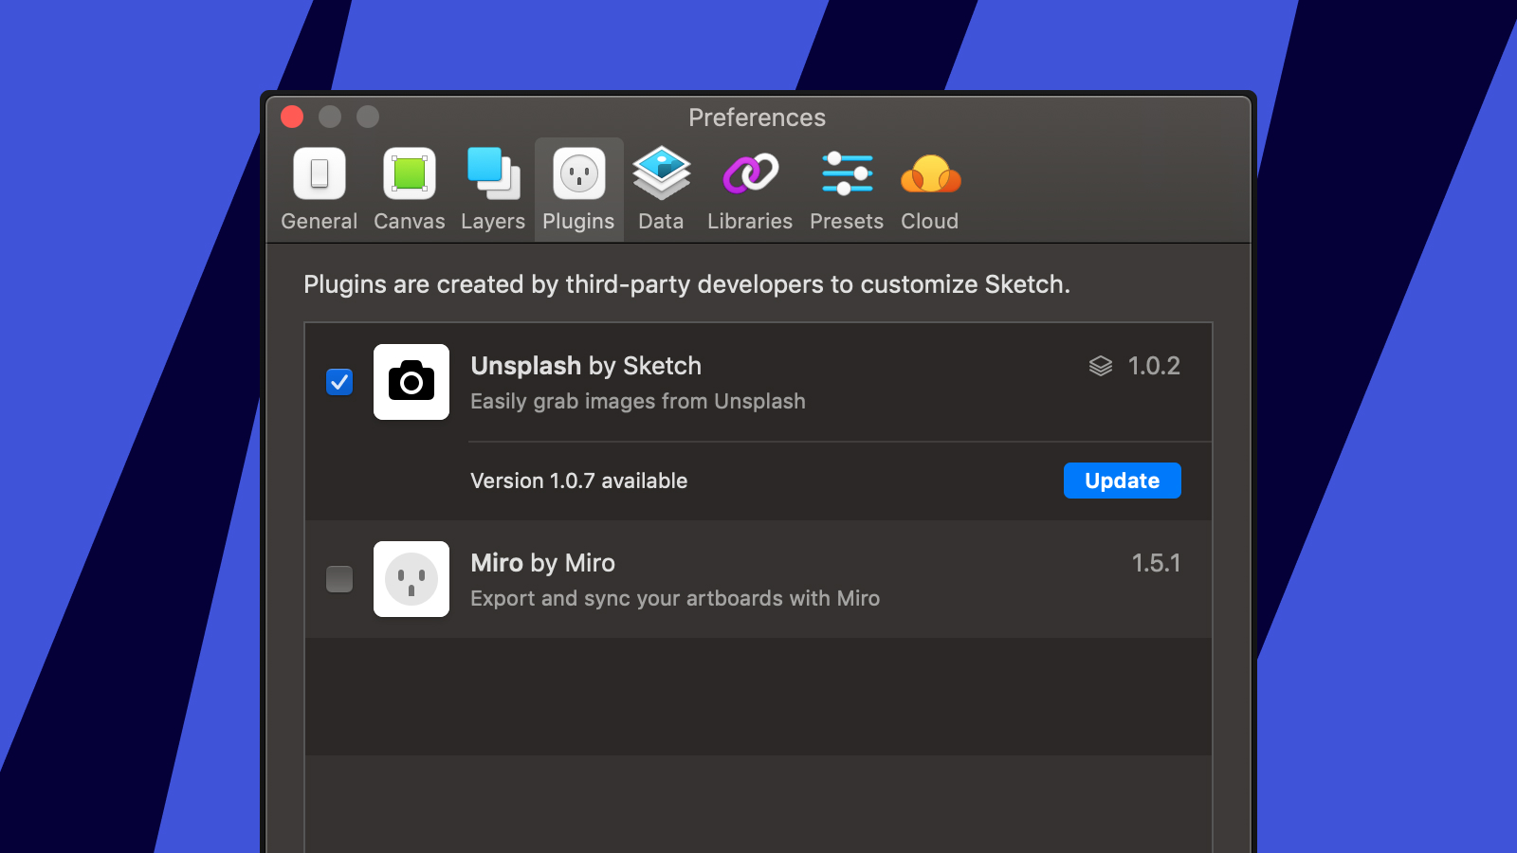Screen dimensions: 1517x853
Task: Click the layers stack icon beside 1.0.2
Action: click(1100, 366)
